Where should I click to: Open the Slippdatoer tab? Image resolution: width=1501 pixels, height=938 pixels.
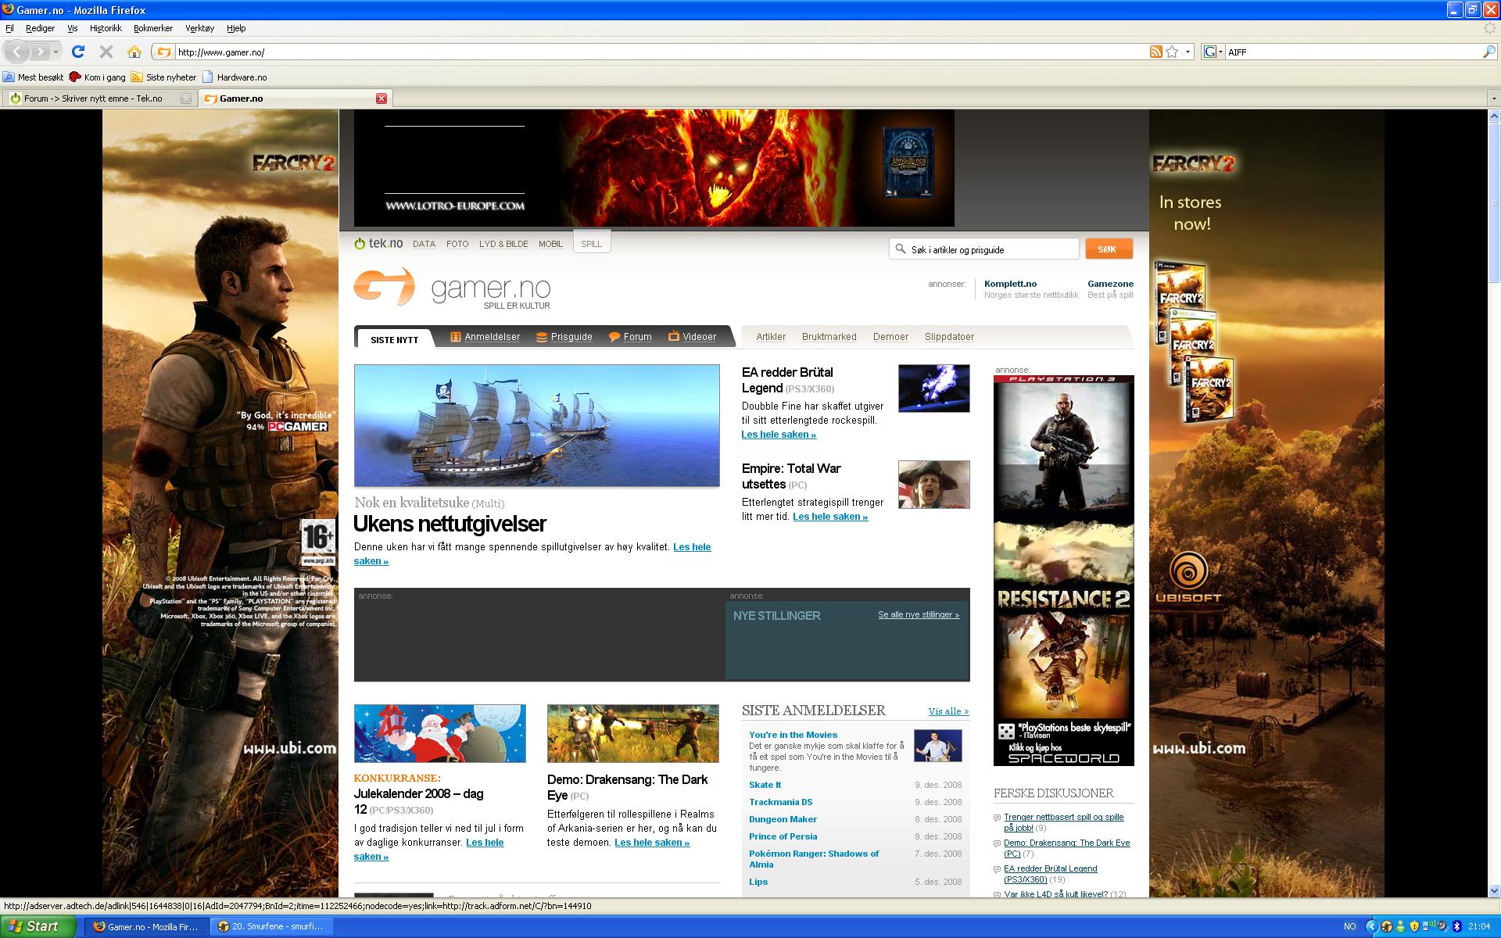click(949, 337)
